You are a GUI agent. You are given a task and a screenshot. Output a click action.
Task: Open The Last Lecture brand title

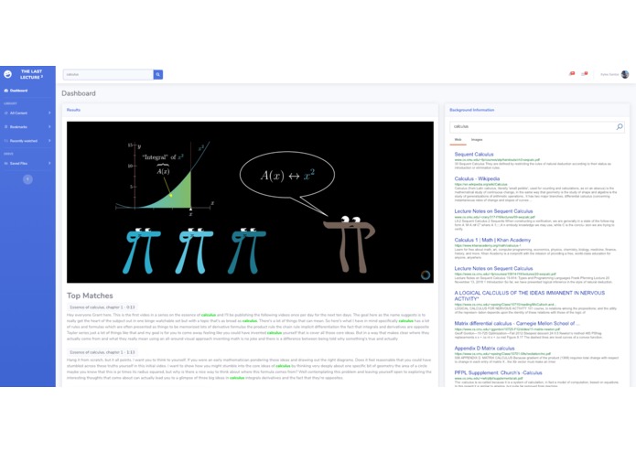tap(31, 74)
